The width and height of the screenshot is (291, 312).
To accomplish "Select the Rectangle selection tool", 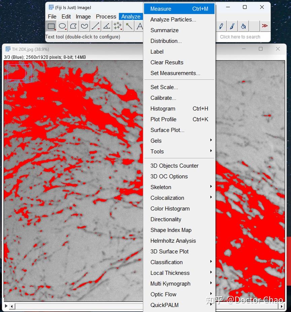I will tap(51, 26).
